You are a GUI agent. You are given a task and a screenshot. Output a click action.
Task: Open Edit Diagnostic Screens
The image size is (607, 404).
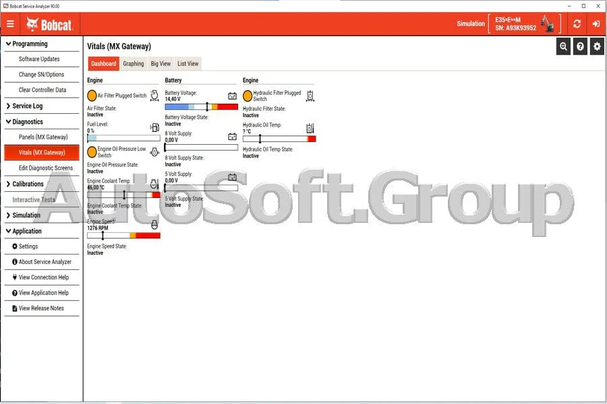42,168
